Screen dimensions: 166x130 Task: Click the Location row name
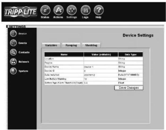pos(49,59)
